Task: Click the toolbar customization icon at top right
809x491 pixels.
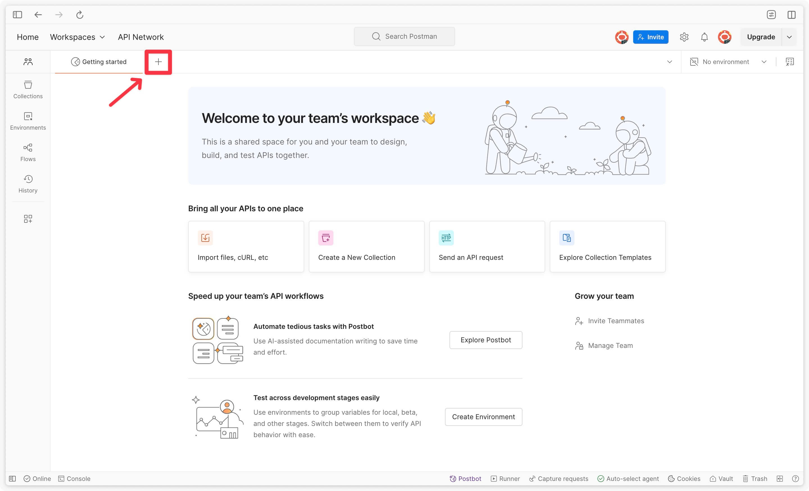Action: tap(771, 15)
